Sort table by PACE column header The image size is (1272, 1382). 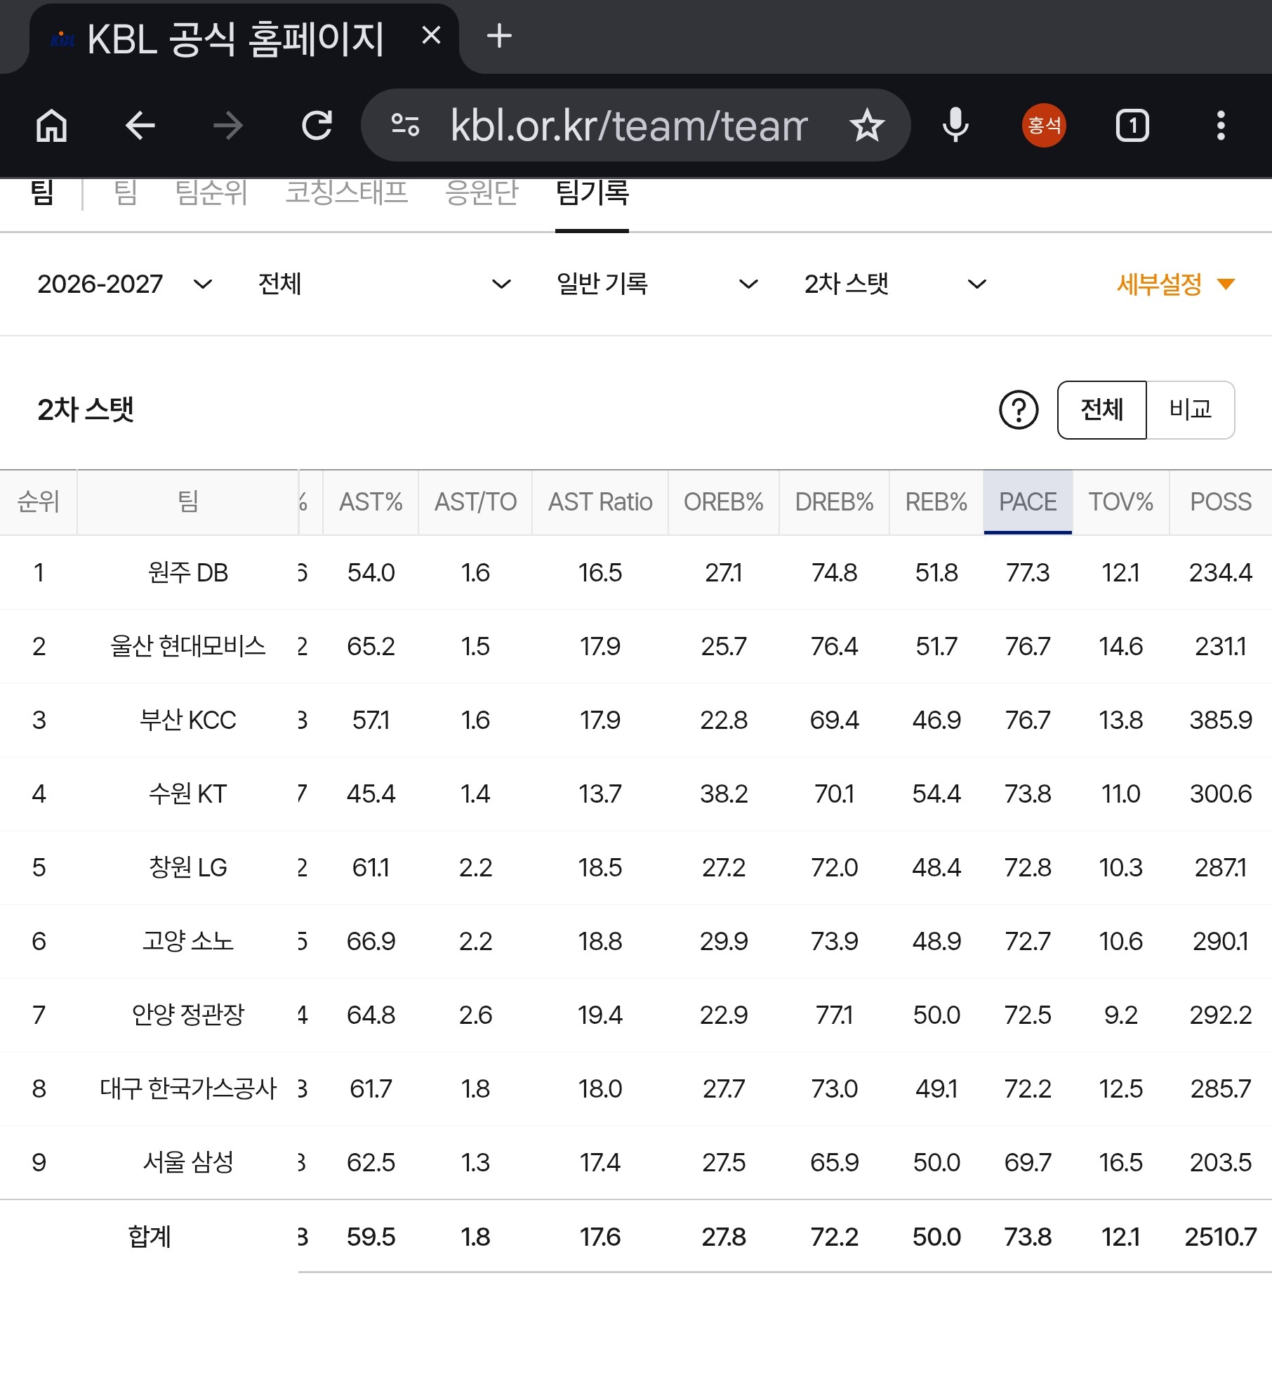click(1028, 502)
